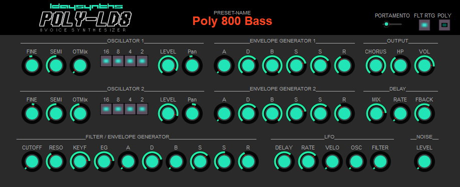The width and height of the screenshot is (460, 187).
Task: Click the Delay FBACK knob
Action: 424,113
